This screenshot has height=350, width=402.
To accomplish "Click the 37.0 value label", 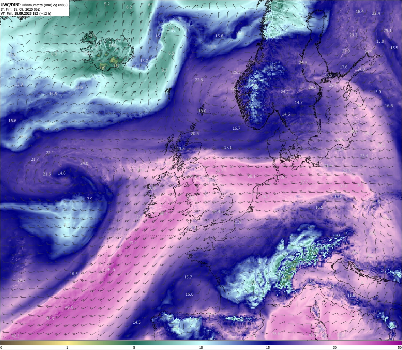I will tap(344, 186).
